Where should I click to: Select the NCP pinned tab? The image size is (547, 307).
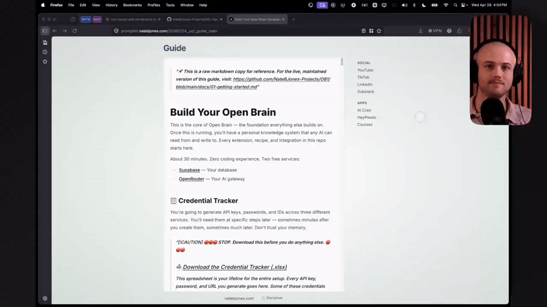point(97,20)
